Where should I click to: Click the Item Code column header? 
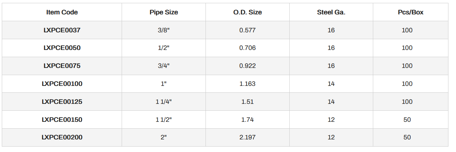(62, 12)
